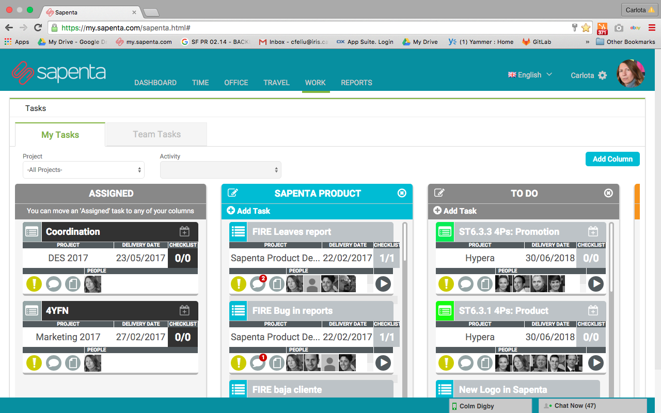Bookmark this page with the star icon

[x=586, y=28]
